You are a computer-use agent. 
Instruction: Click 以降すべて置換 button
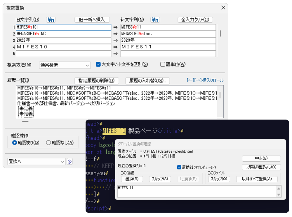pos(257,179)
